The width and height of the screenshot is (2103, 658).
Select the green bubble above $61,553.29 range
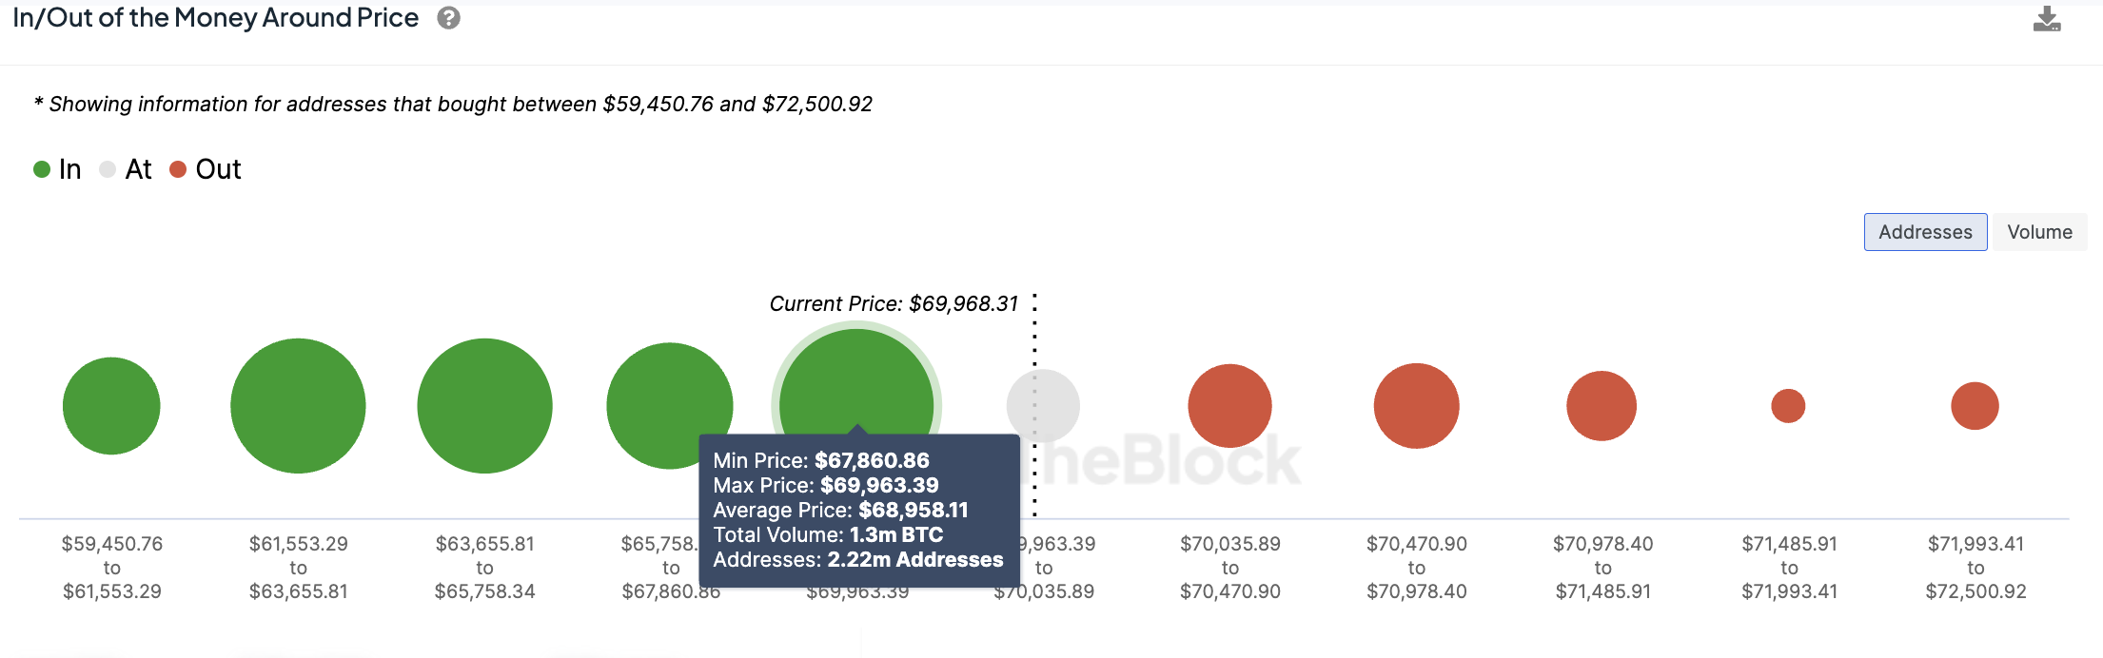click(298, 406)
